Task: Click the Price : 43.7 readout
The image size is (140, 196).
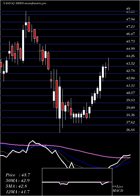Action: point(18,175)
